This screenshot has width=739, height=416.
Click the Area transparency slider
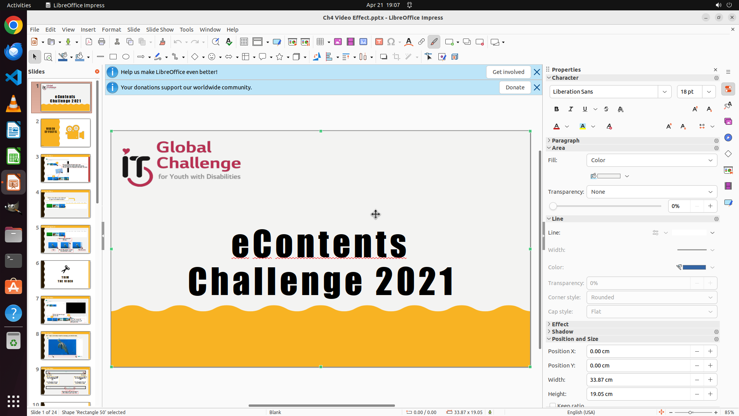point(606,206)
